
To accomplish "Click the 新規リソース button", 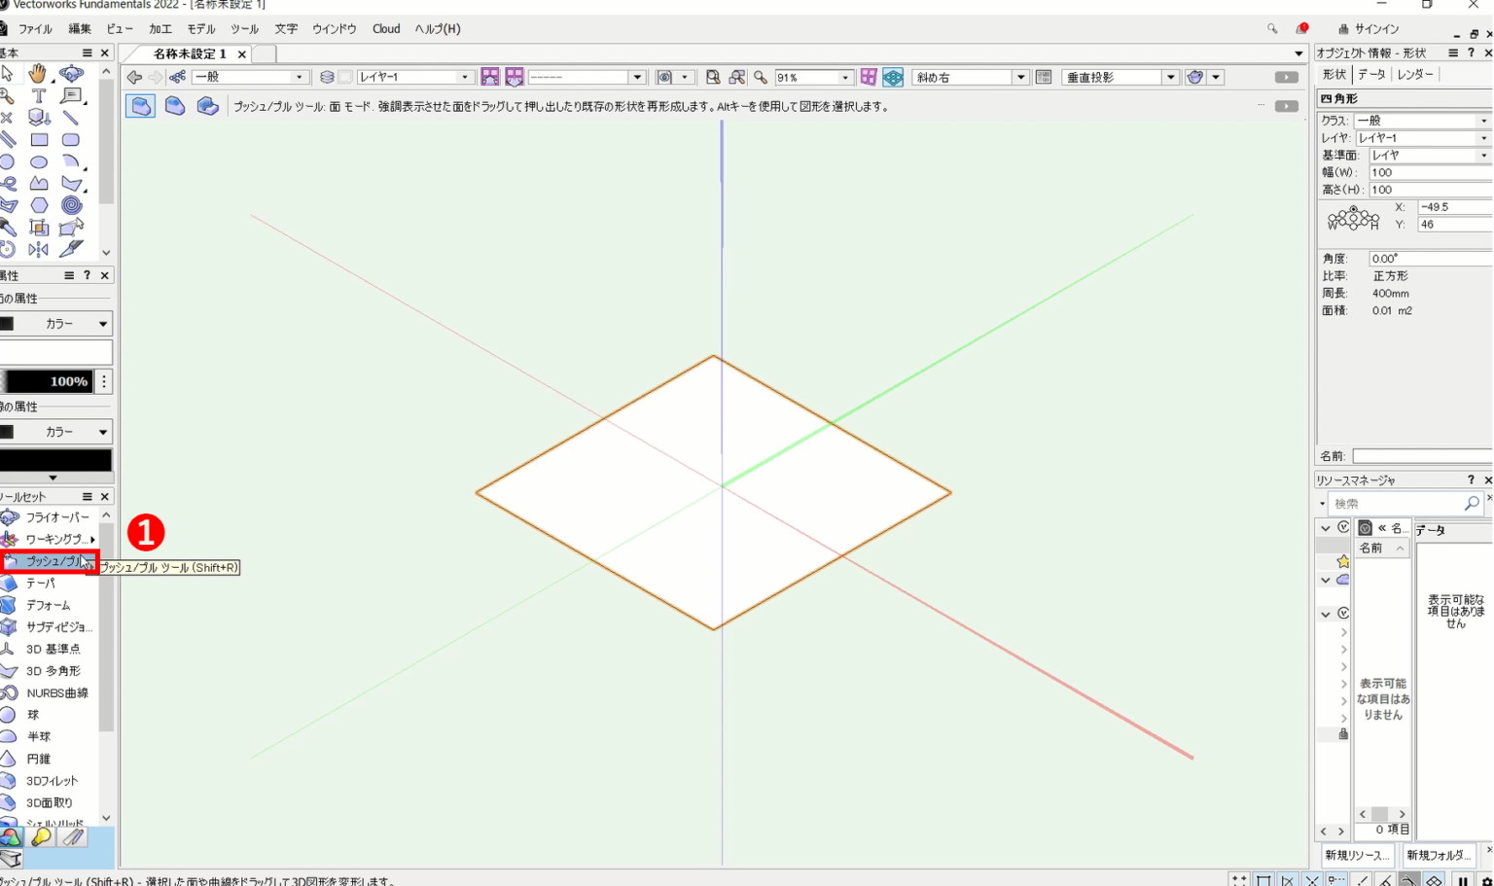I will pyautogui.click(x=1356, y=855).
